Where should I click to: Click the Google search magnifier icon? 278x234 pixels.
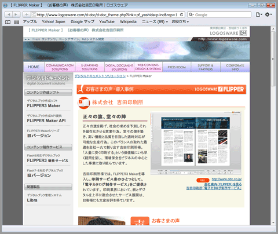[x=191, y=14]
